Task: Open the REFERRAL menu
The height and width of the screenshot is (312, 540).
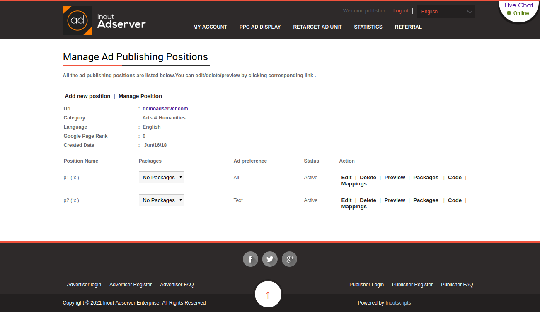Action: pos(408,27)
